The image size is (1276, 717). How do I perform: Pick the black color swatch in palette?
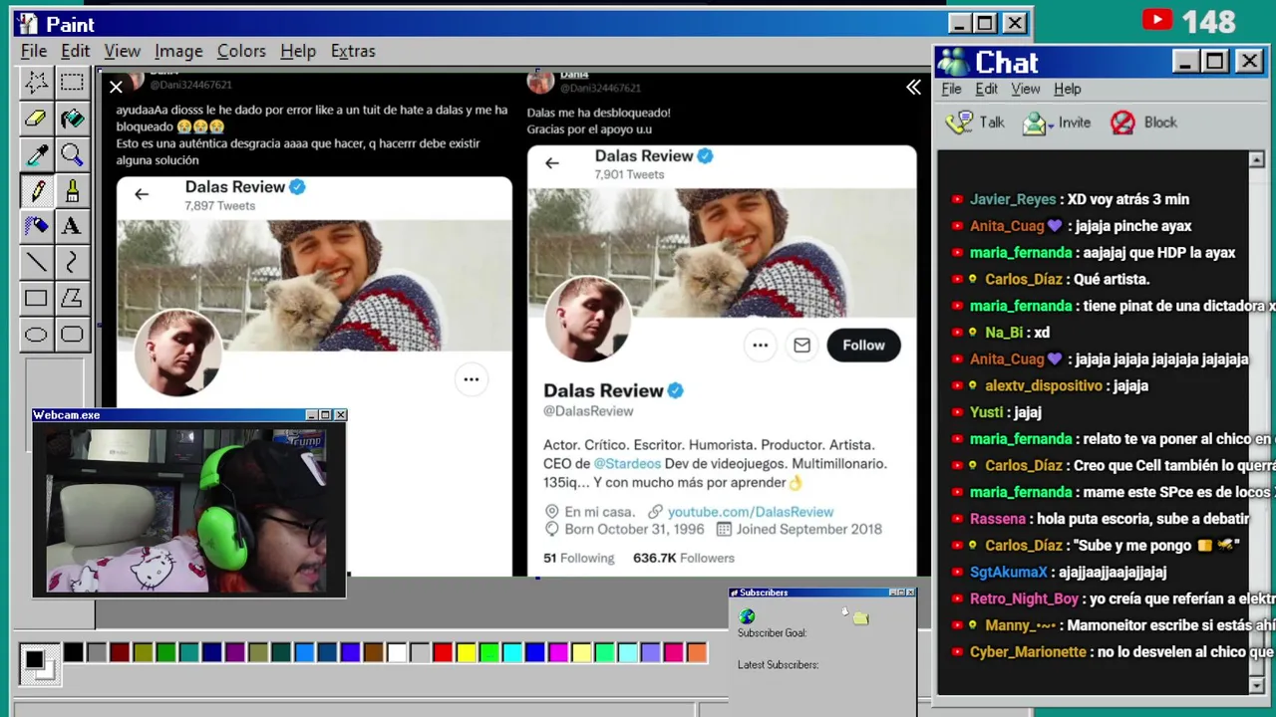(x=74, y=653)
